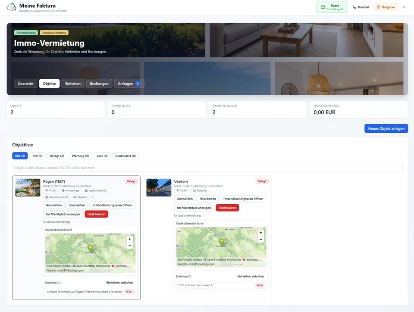Filter objects by Deaktiviert (0)
This screenshot has height=312, width=414.
pyautogui.click(x=125, y=156)
